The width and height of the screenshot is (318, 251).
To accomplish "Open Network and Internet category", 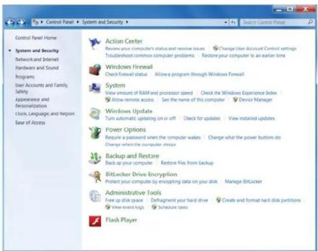I will click(x=37, y=59).
